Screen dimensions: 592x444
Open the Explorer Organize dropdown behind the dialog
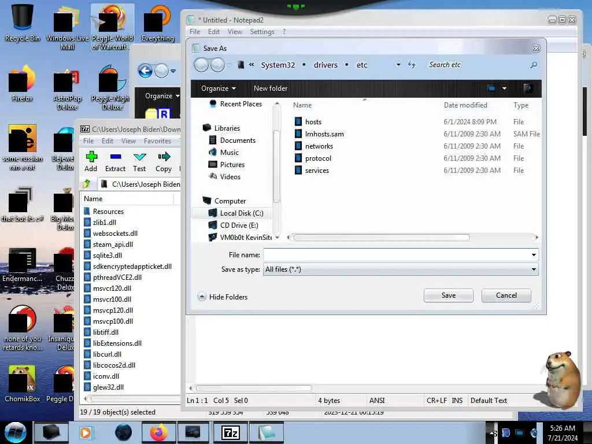pos(162,96)
